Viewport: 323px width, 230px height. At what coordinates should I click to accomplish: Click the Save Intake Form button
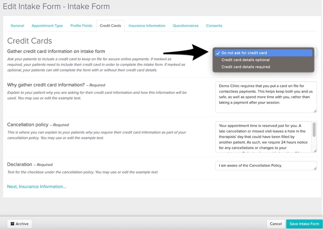pyautogui.click(x=304, y=224)
